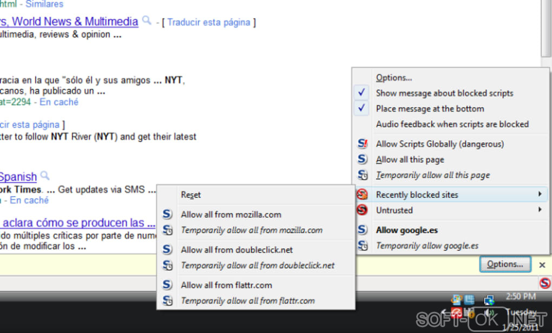Screen dimensions: 552x333
Task: Click the multicolored flag tray icon in taskbar
Action: [x=457, y=300]
